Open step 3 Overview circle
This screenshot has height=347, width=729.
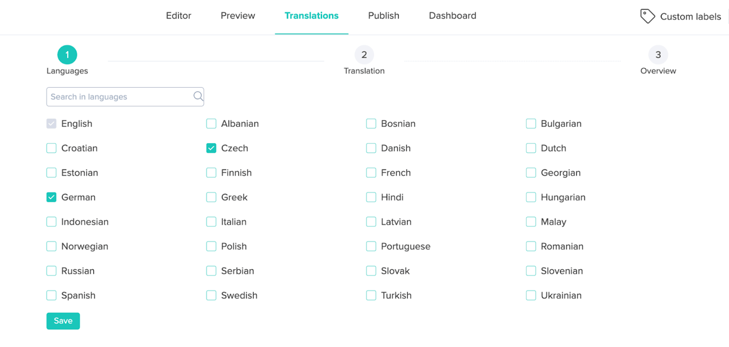point(658,54)
